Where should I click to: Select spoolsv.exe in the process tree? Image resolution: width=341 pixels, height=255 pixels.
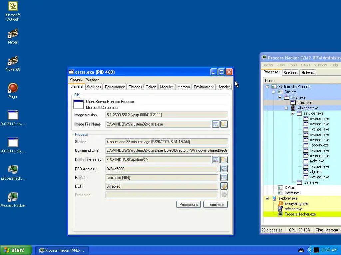tap(319, 145)
